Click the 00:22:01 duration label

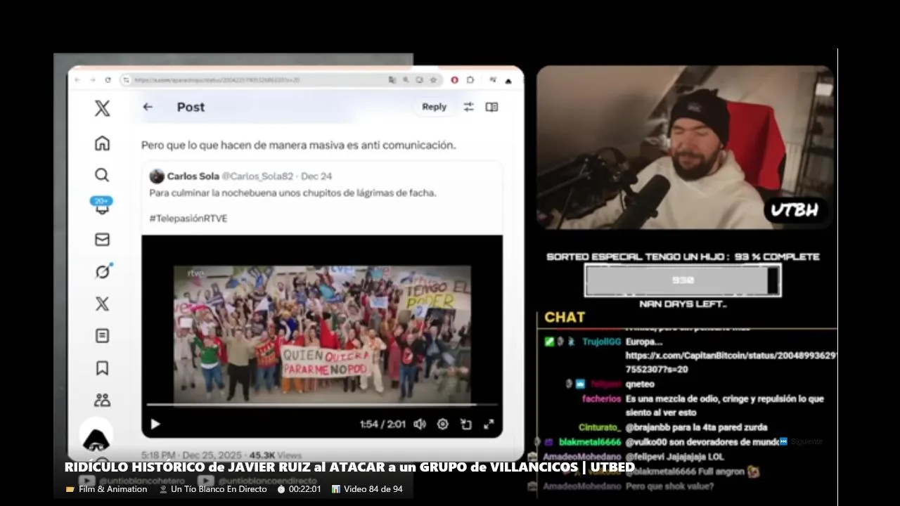[300, 489]
